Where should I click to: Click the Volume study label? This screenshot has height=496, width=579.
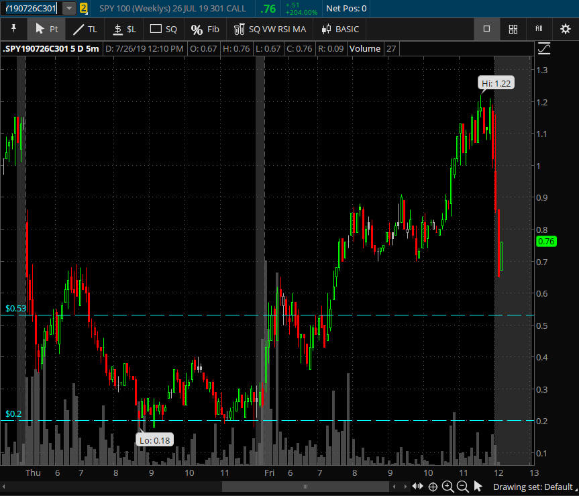click(x=365, y=49)
